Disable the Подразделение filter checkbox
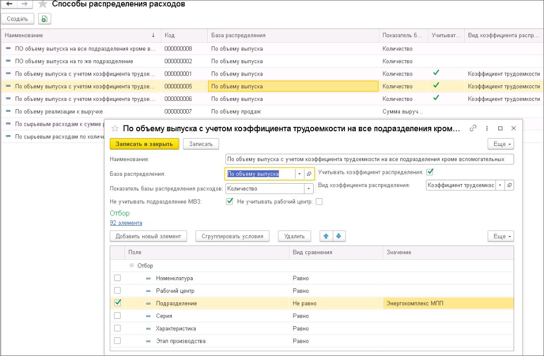 tap(118, 303)
